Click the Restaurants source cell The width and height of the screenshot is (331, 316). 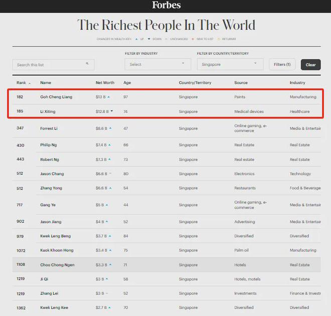click(245, 188)
